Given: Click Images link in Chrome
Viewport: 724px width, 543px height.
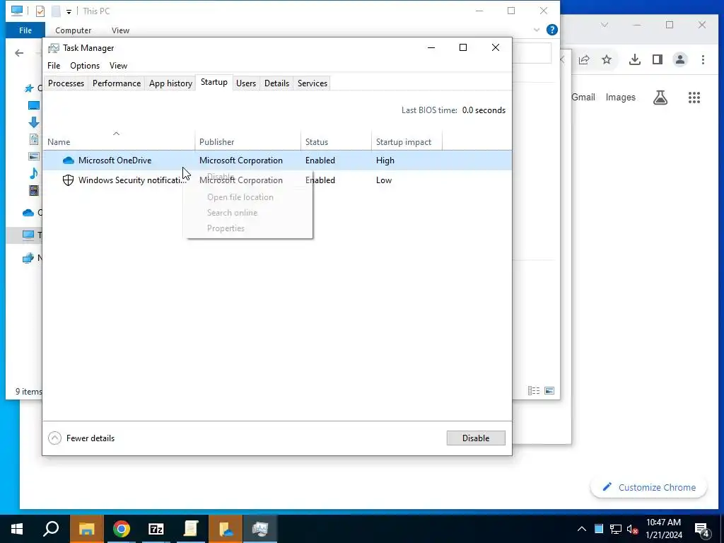Looking at the screenshot, I should [621, 98].
